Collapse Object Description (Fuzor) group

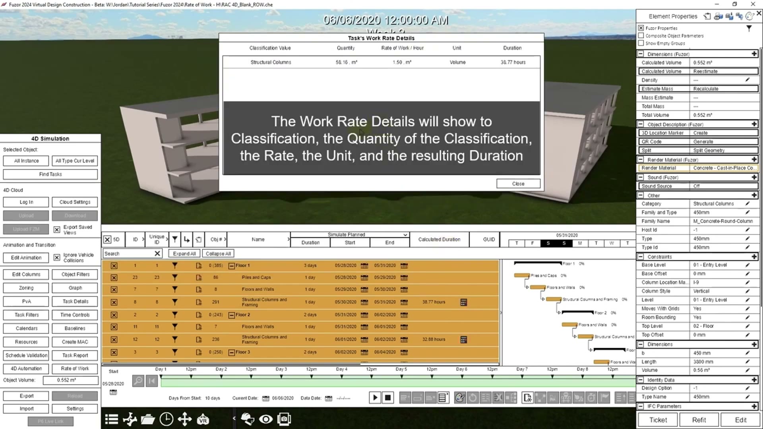pos(641,124)
